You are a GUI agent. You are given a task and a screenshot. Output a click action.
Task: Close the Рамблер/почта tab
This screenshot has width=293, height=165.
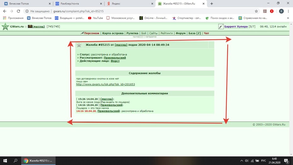(101, 3)
